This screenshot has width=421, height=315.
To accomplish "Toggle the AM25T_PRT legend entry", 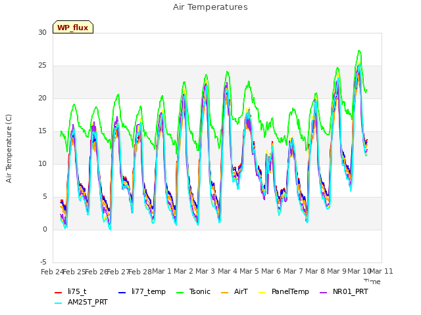I will coord(81,303).
